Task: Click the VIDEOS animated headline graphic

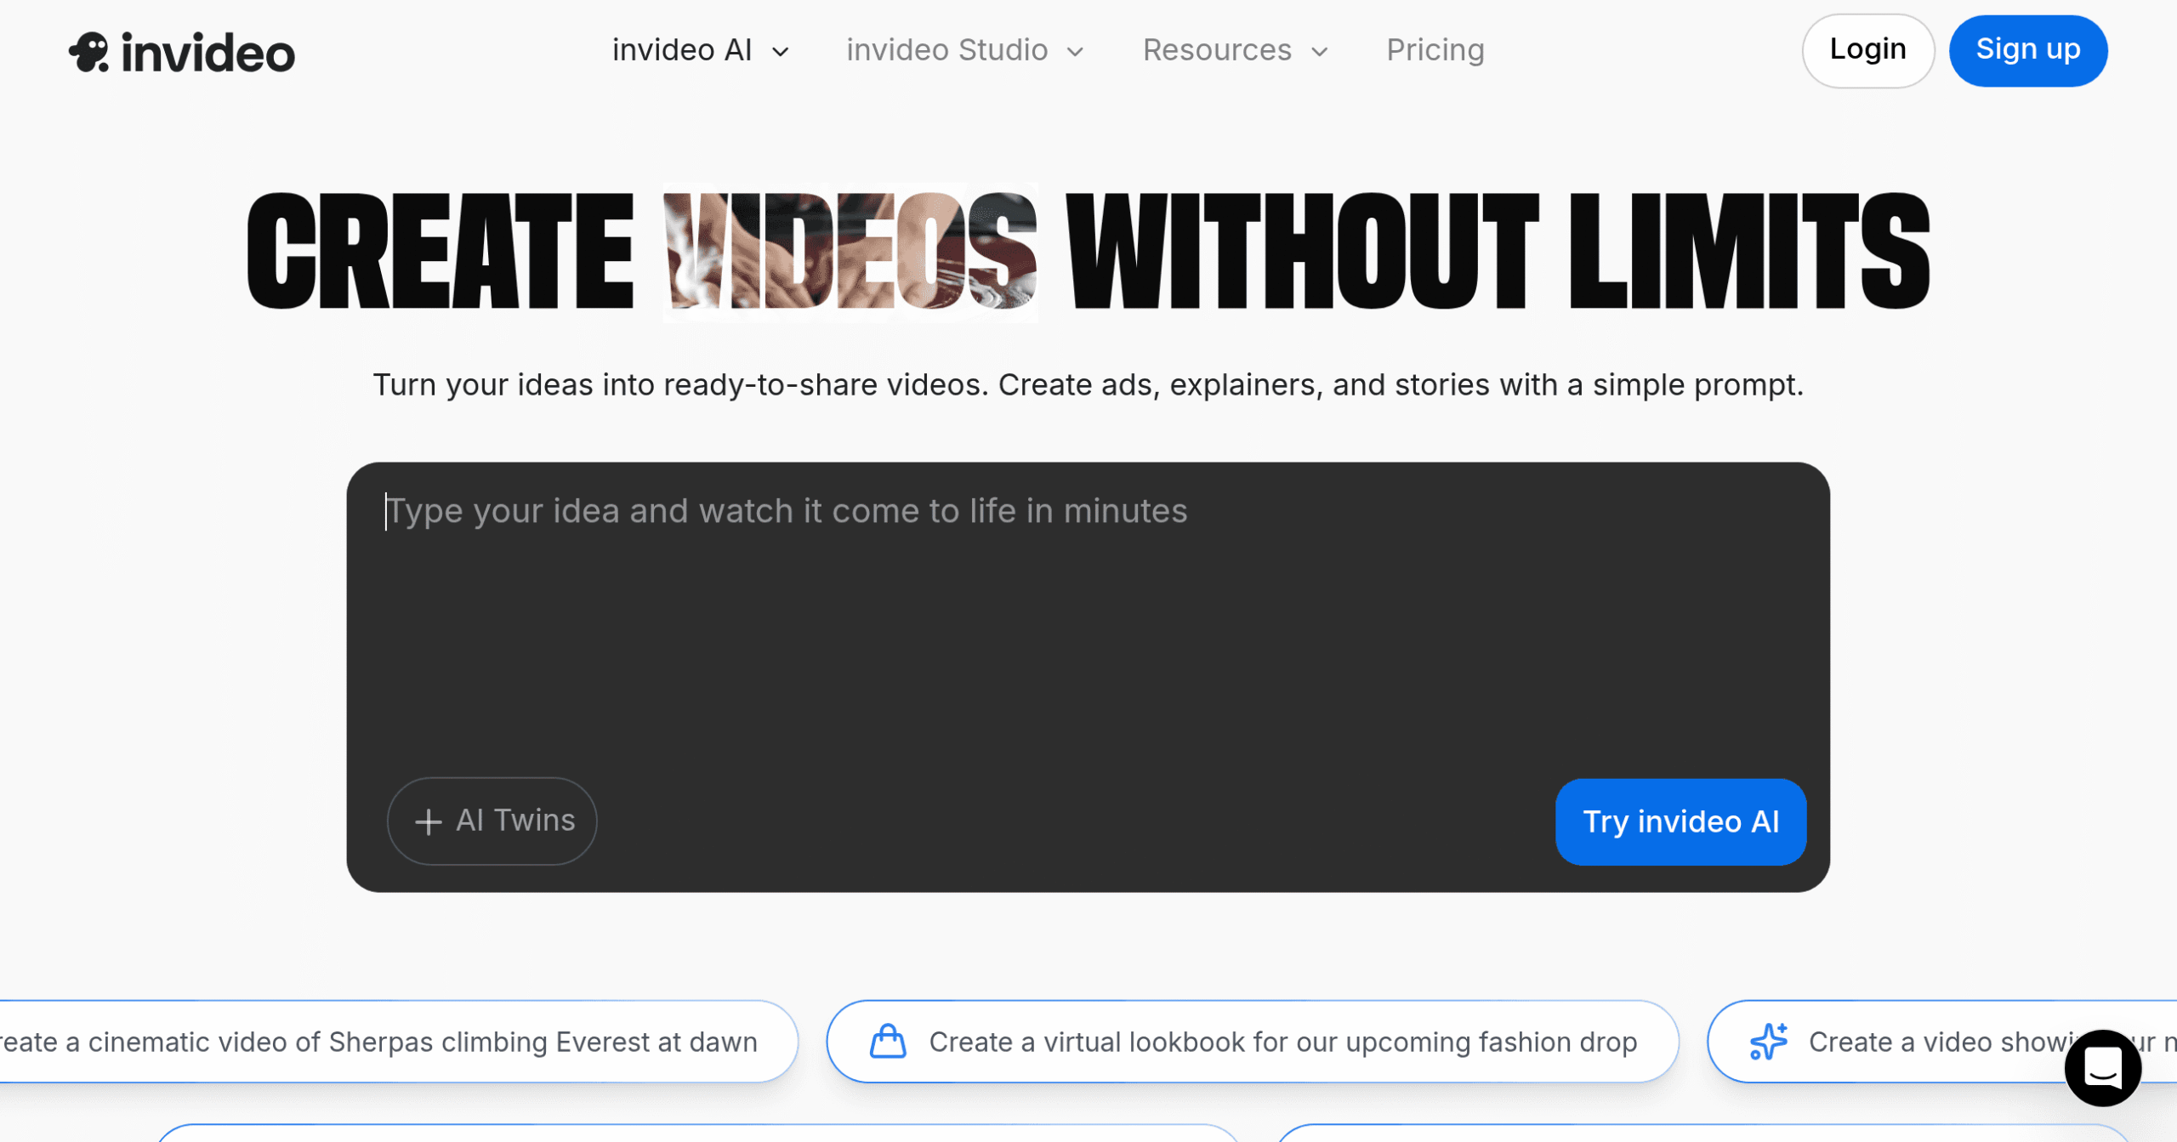Action: click(850, 252)
